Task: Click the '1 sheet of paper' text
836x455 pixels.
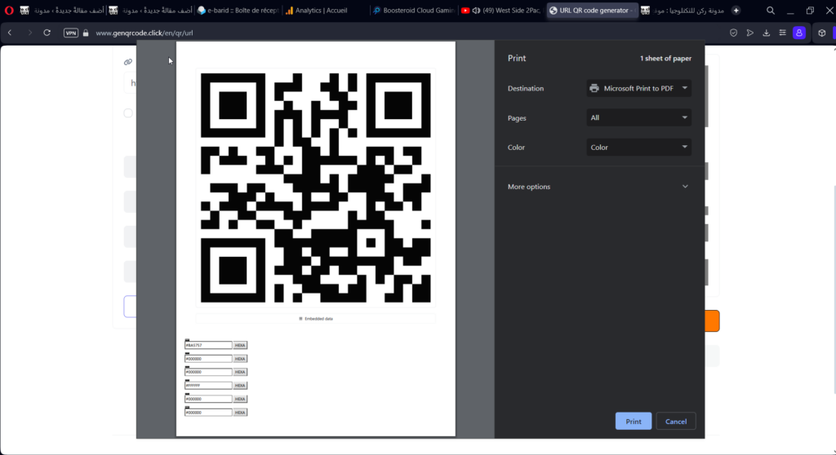Action: click(665, 59)
